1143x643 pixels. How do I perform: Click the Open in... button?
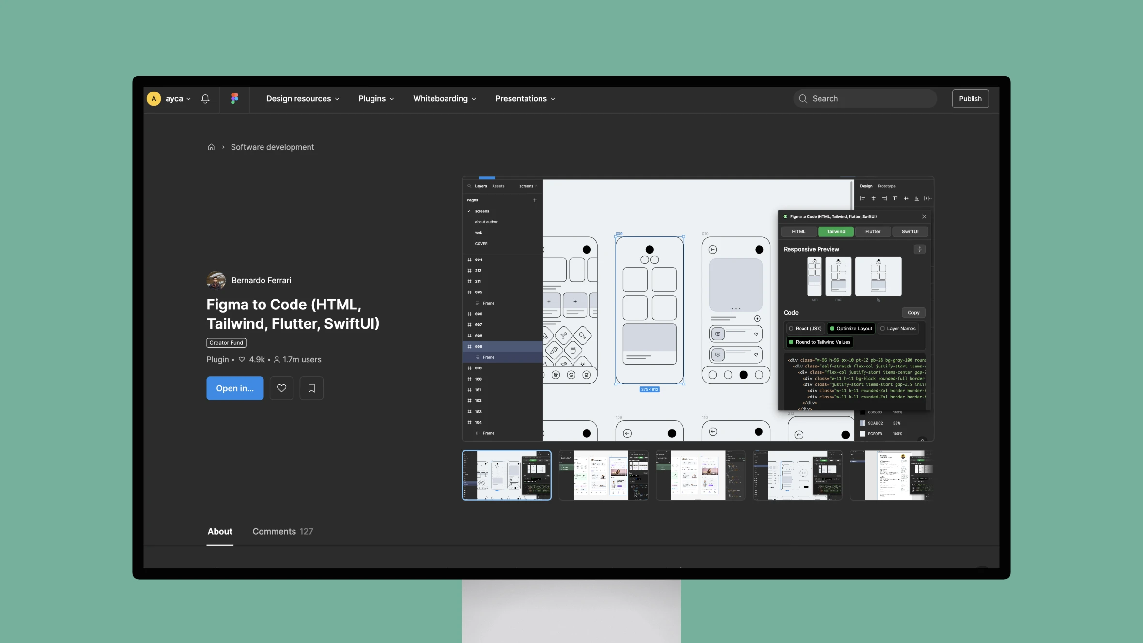(235, 388)
